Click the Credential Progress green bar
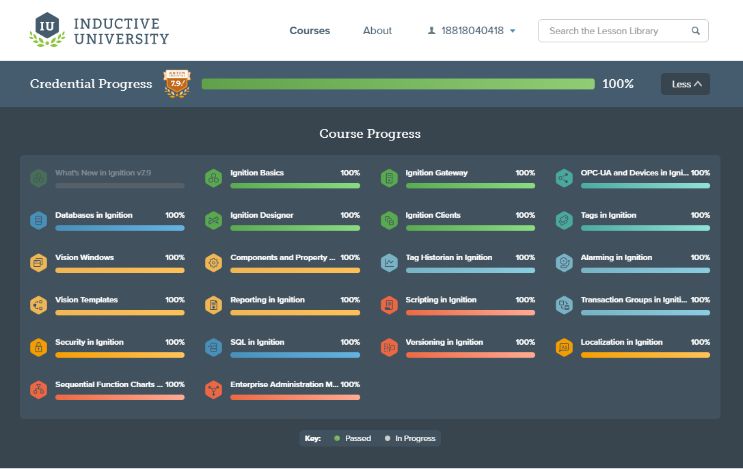The height and width of the screenshot is (469, 743). click(398, 84)
